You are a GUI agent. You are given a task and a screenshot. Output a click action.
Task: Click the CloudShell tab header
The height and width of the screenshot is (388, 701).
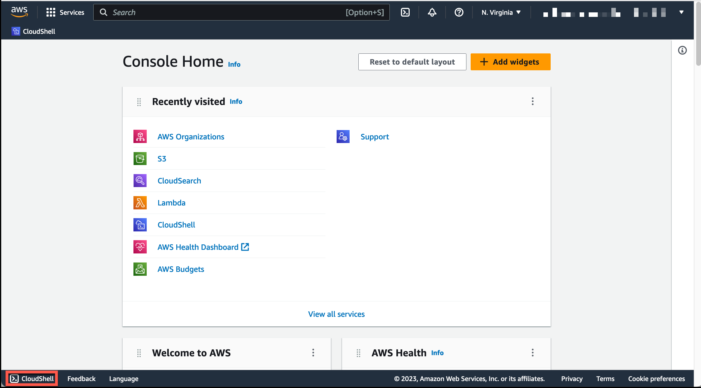(38, 31)
